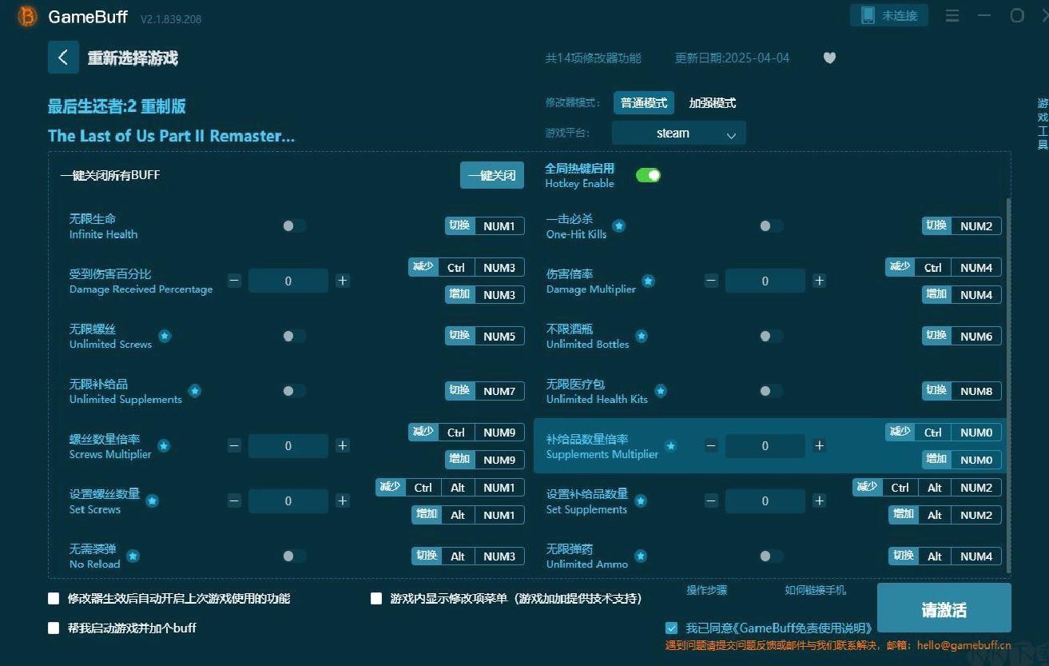
Task: Open the steam platform dropdown
Action: [x=679, y=134]
